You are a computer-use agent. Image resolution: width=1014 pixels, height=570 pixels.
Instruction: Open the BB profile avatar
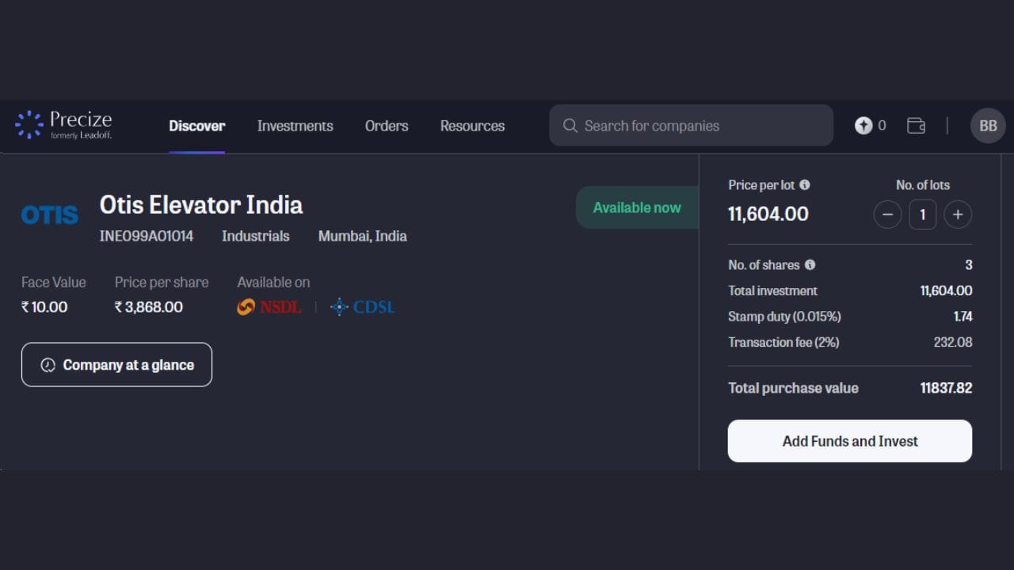point(987,126)
